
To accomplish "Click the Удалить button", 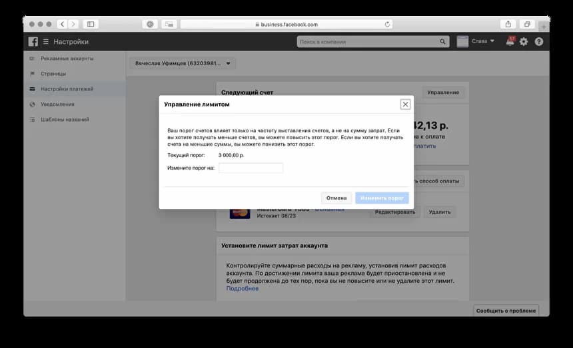I will click(440, 212).
